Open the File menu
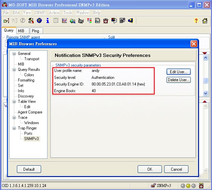 click(x=6, y=13)
